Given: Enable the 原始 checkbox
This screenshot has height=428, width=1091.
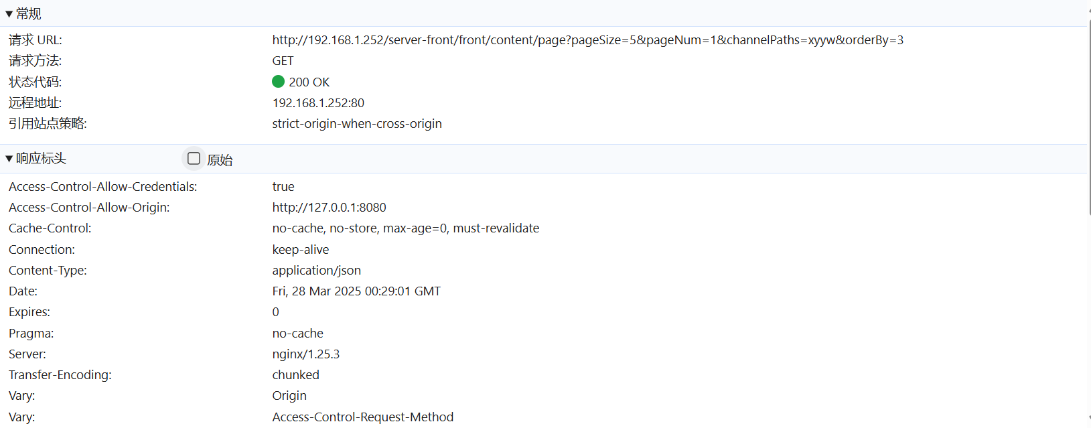Looking at the screenshot, I should pyautogui.click(x=194, y=159).
